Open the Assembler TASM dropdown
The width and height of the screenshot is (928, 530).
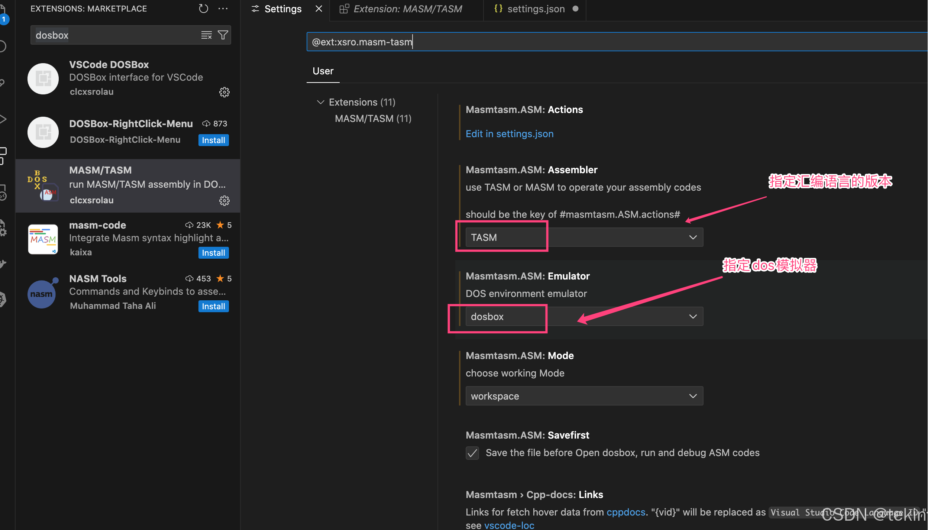[x=584, y=237]
